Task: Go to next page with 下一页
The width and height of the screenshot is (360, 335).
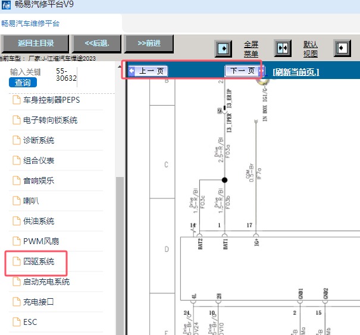Action: tap(245, 71)
